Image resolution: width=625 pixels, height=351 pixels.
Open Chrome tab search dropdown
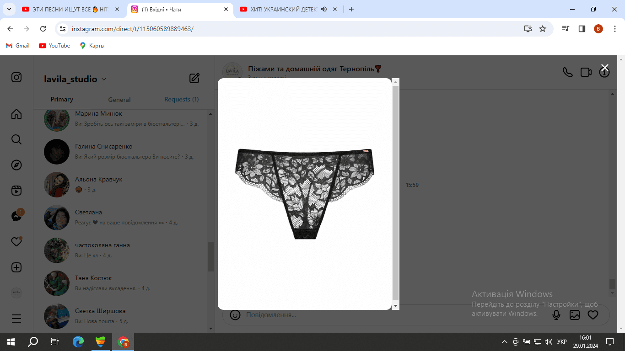click(x=9, y=9)
